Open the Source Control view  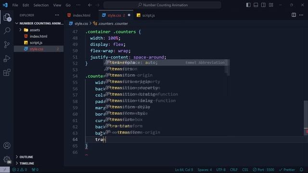point(7,45)
